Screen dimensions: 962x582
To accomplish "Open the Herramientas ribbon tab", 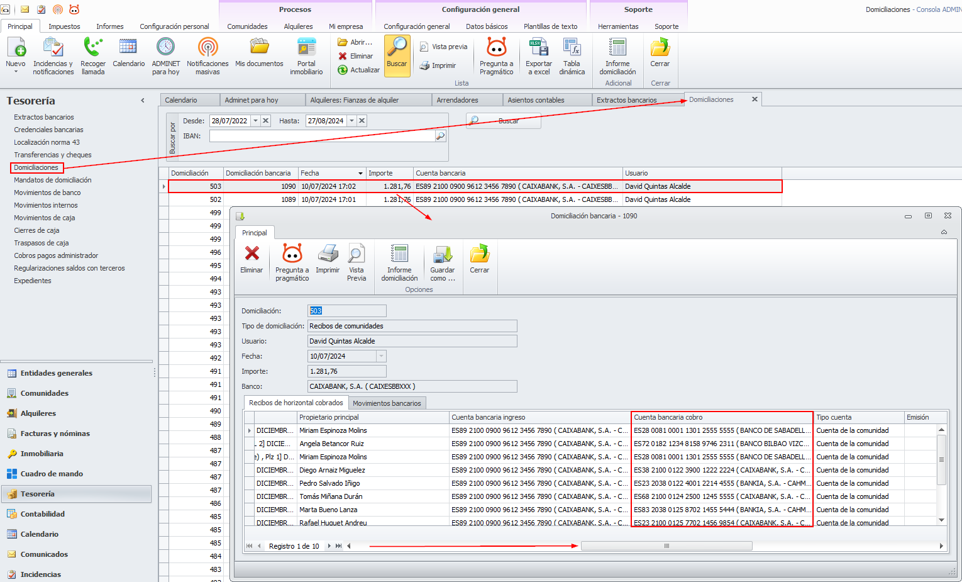I will point(618,26).
